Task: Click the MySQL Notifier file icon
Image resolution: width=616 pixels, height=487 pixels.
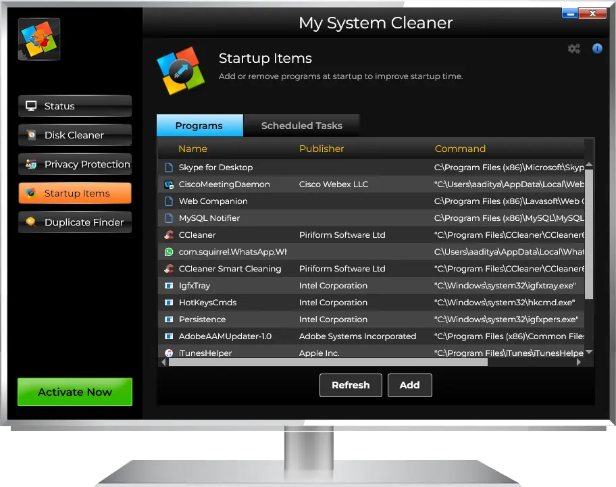Action: [169, 218]
